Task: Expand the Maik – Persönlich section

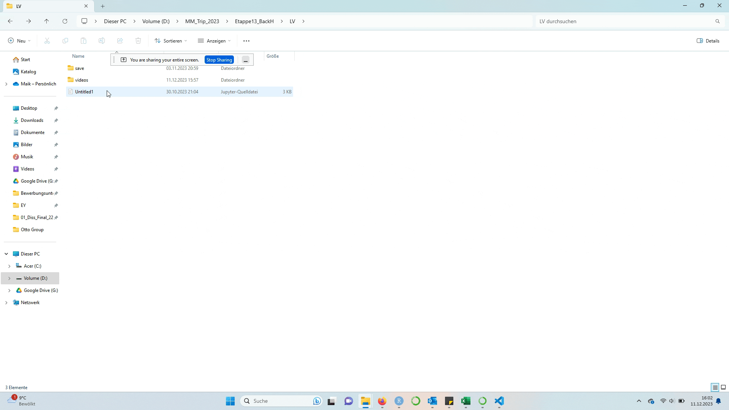Action: tap(6, 84)
